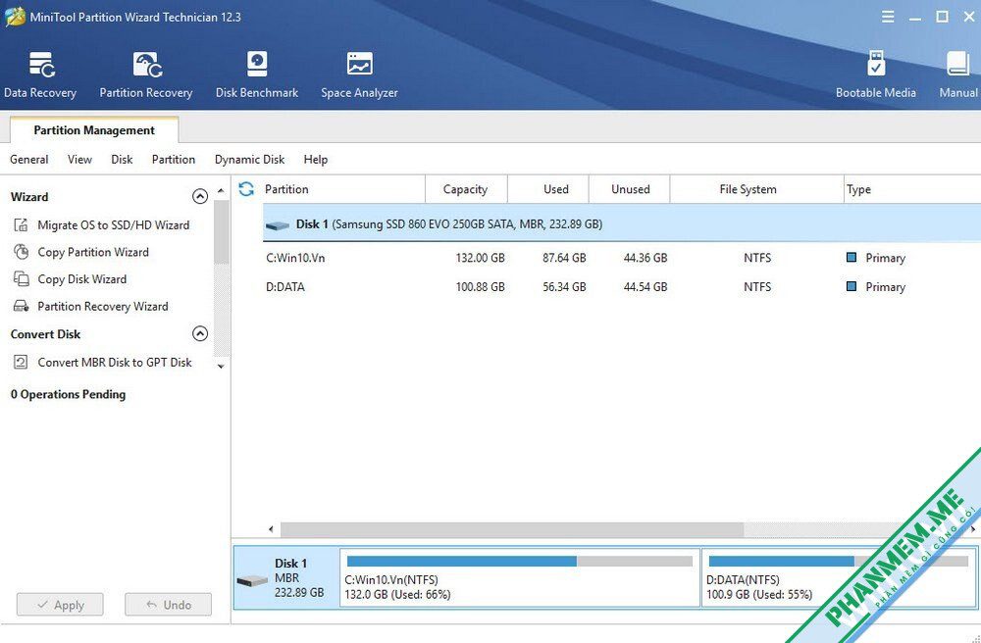This screenshot has height=643, width=981.
Task: Click the 44.36 GB unused value
Action: (x=645, y=258)
